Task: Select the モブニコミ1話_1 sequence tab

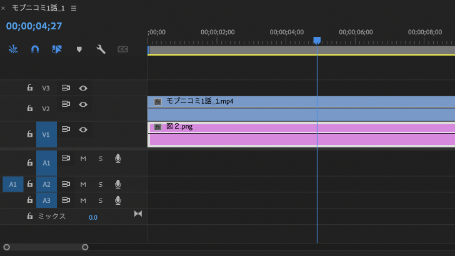Action: (38, 8)
